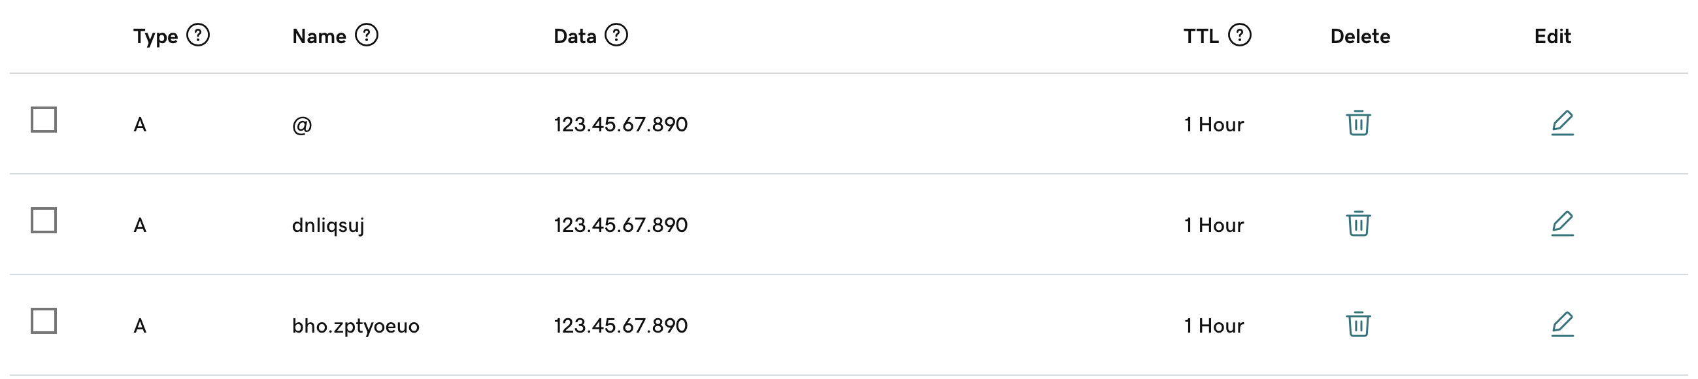The image size is (1698, 379).
Task: Click the Type column header
Action: 156,36
